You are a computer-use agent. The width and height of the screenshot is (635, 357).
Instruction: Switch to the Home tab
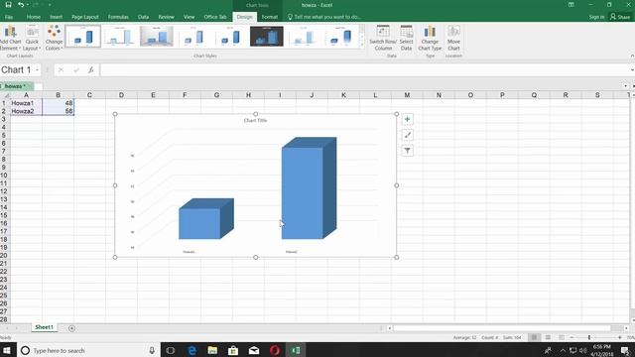tap(33, 17)
